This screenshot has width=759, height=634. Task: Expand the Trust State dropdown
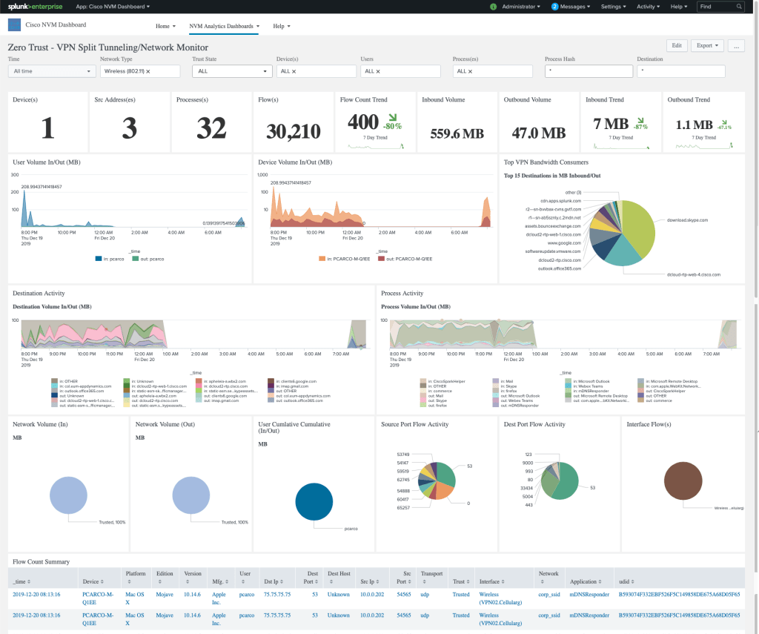point(232,71)
